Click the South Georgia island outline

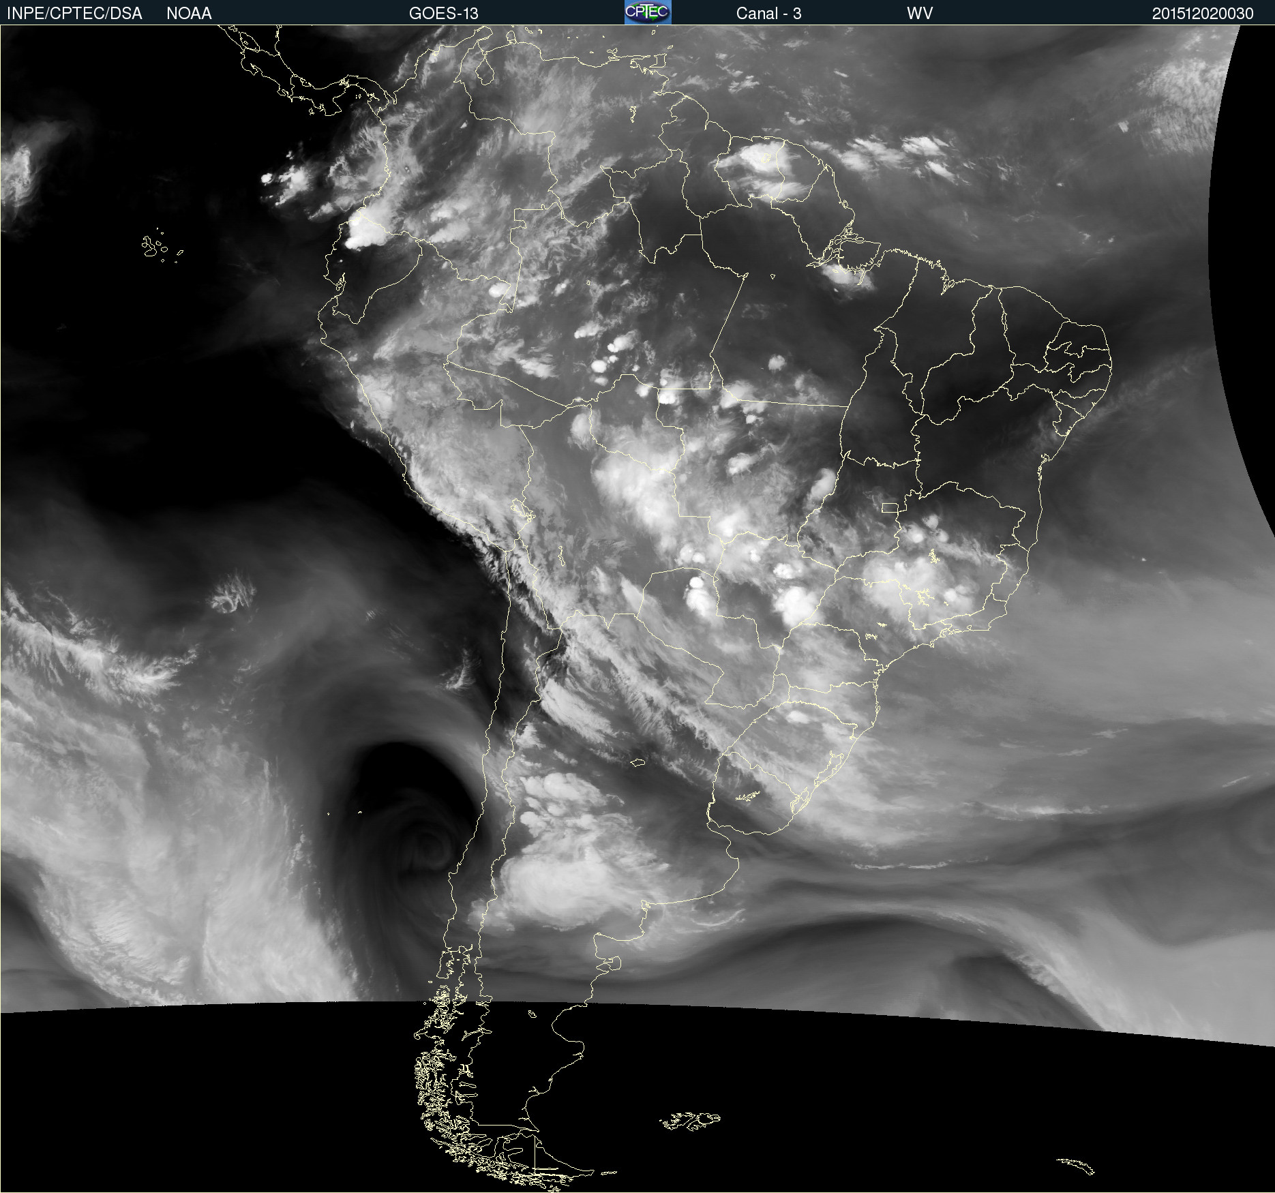click(x=1077, y=1166)
